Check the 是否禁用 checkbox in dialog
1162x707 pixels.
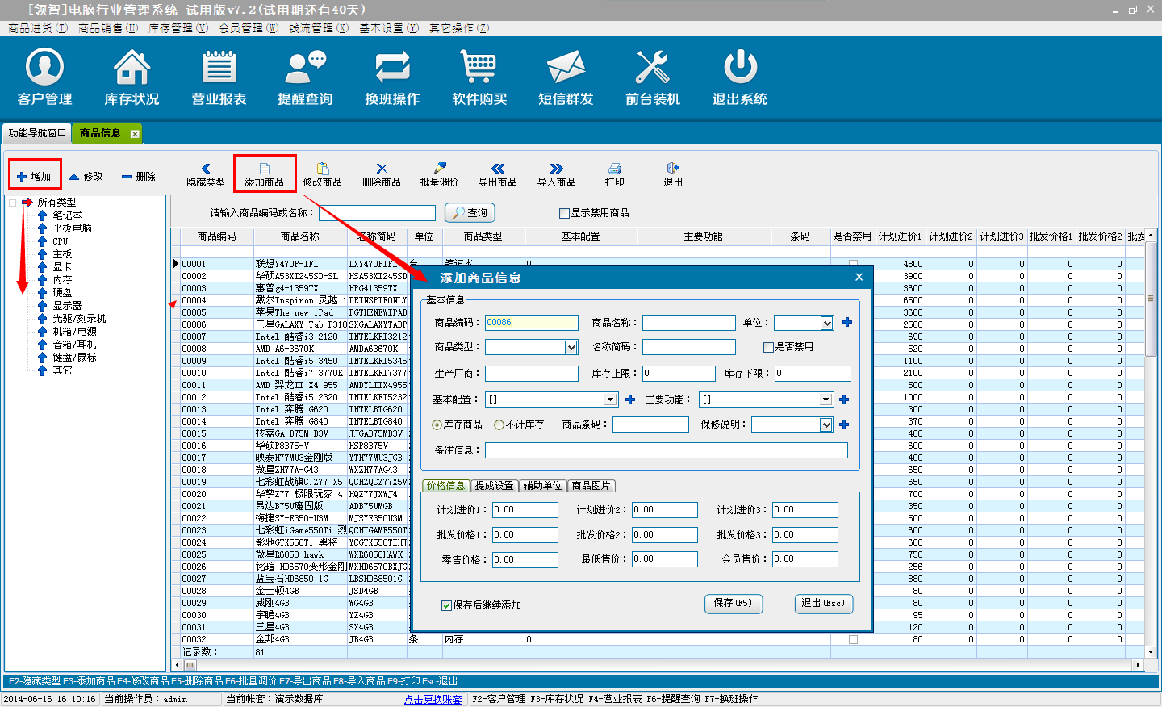(768, 347)
